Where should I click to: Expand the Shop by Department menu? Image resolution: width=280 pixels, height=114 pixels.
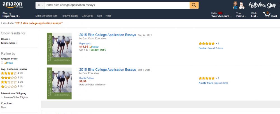pos(11,15)
